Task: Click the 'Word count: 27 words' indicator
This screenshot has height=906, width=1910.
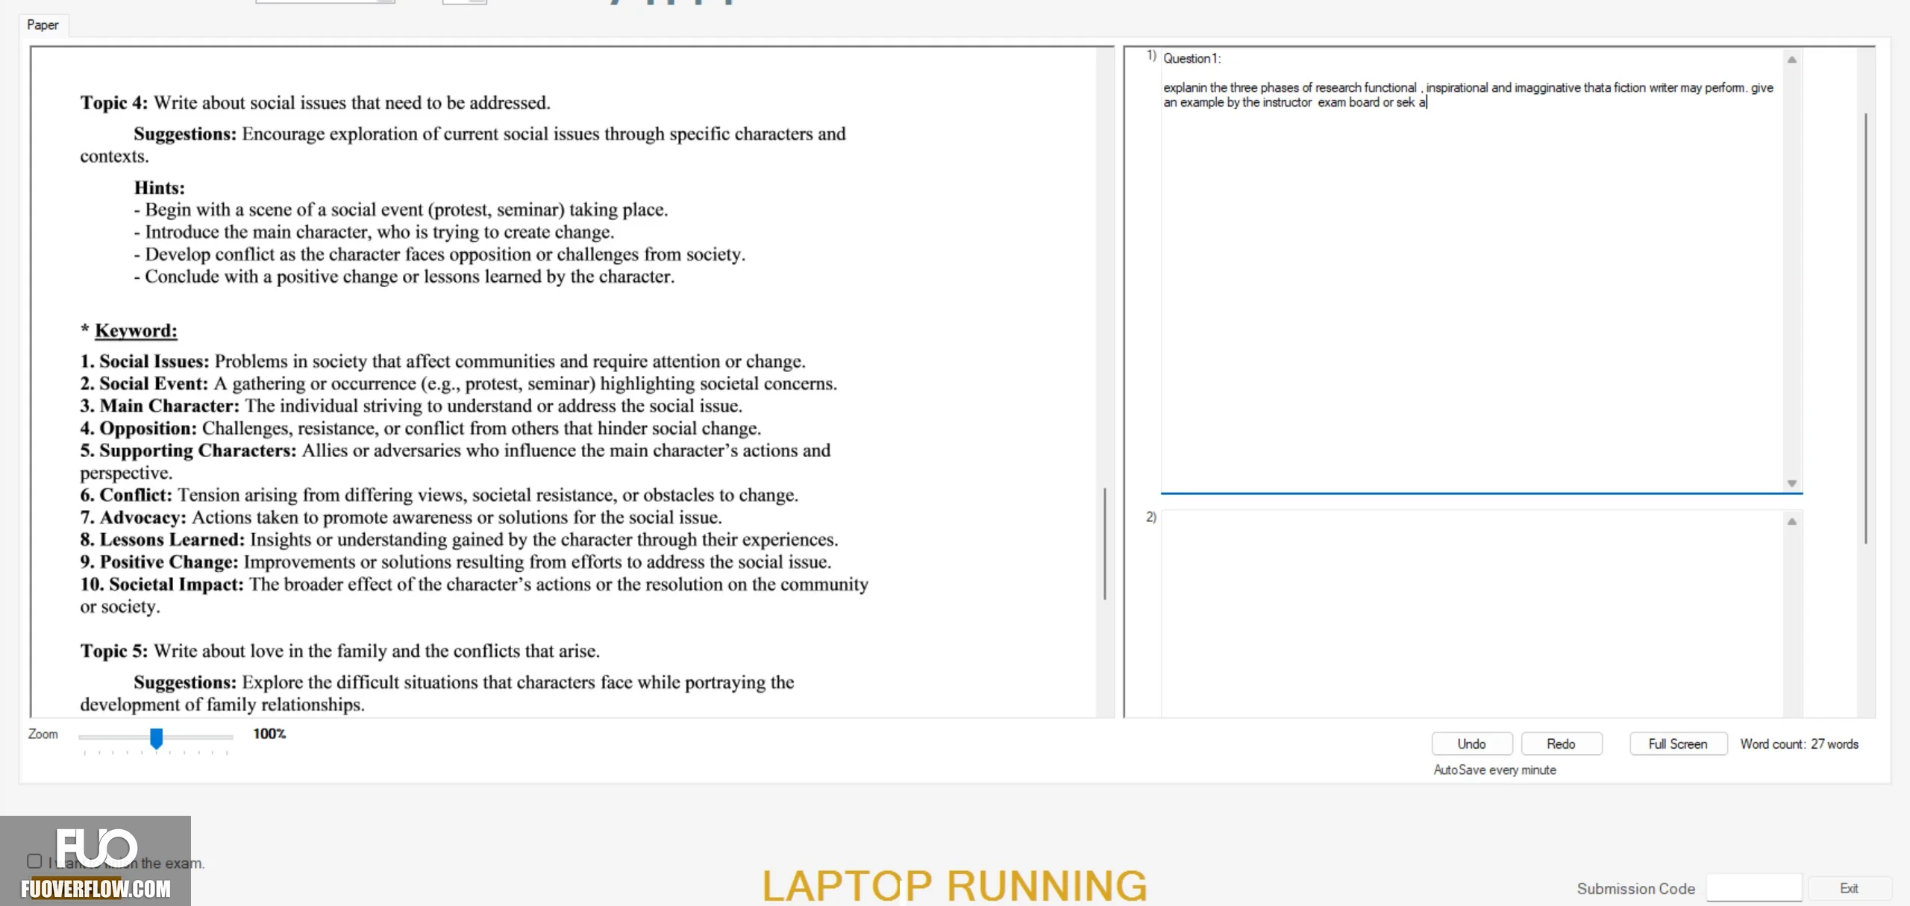Action: pyautogui.click(x=1800, y=744)
